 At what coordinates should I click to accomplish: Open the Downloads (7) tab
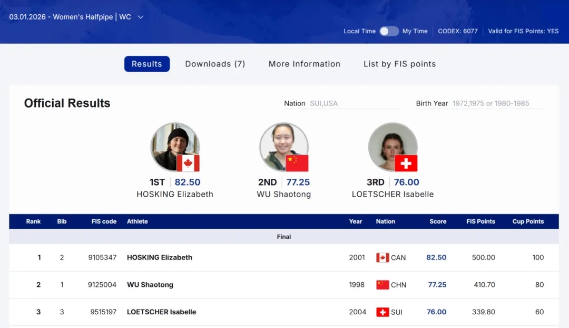215,64
